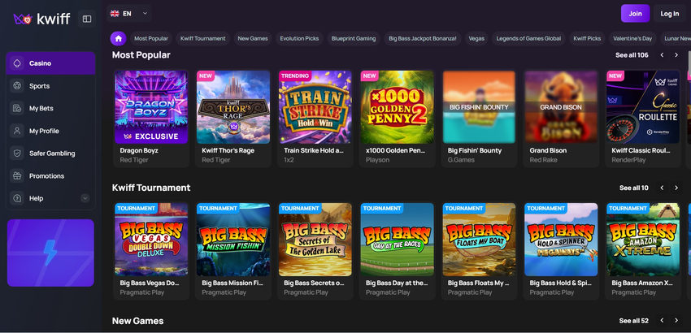This screenshot has width=691, height=333.
Task: Click the kwiff logo in the header
Action: tap(41, 18)
